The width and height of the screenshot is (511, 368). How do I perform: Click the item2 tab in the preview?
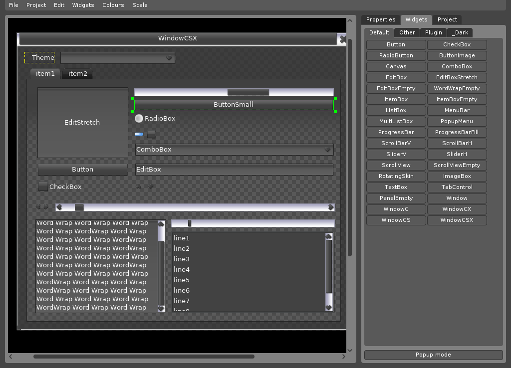[x=77, y=74]
